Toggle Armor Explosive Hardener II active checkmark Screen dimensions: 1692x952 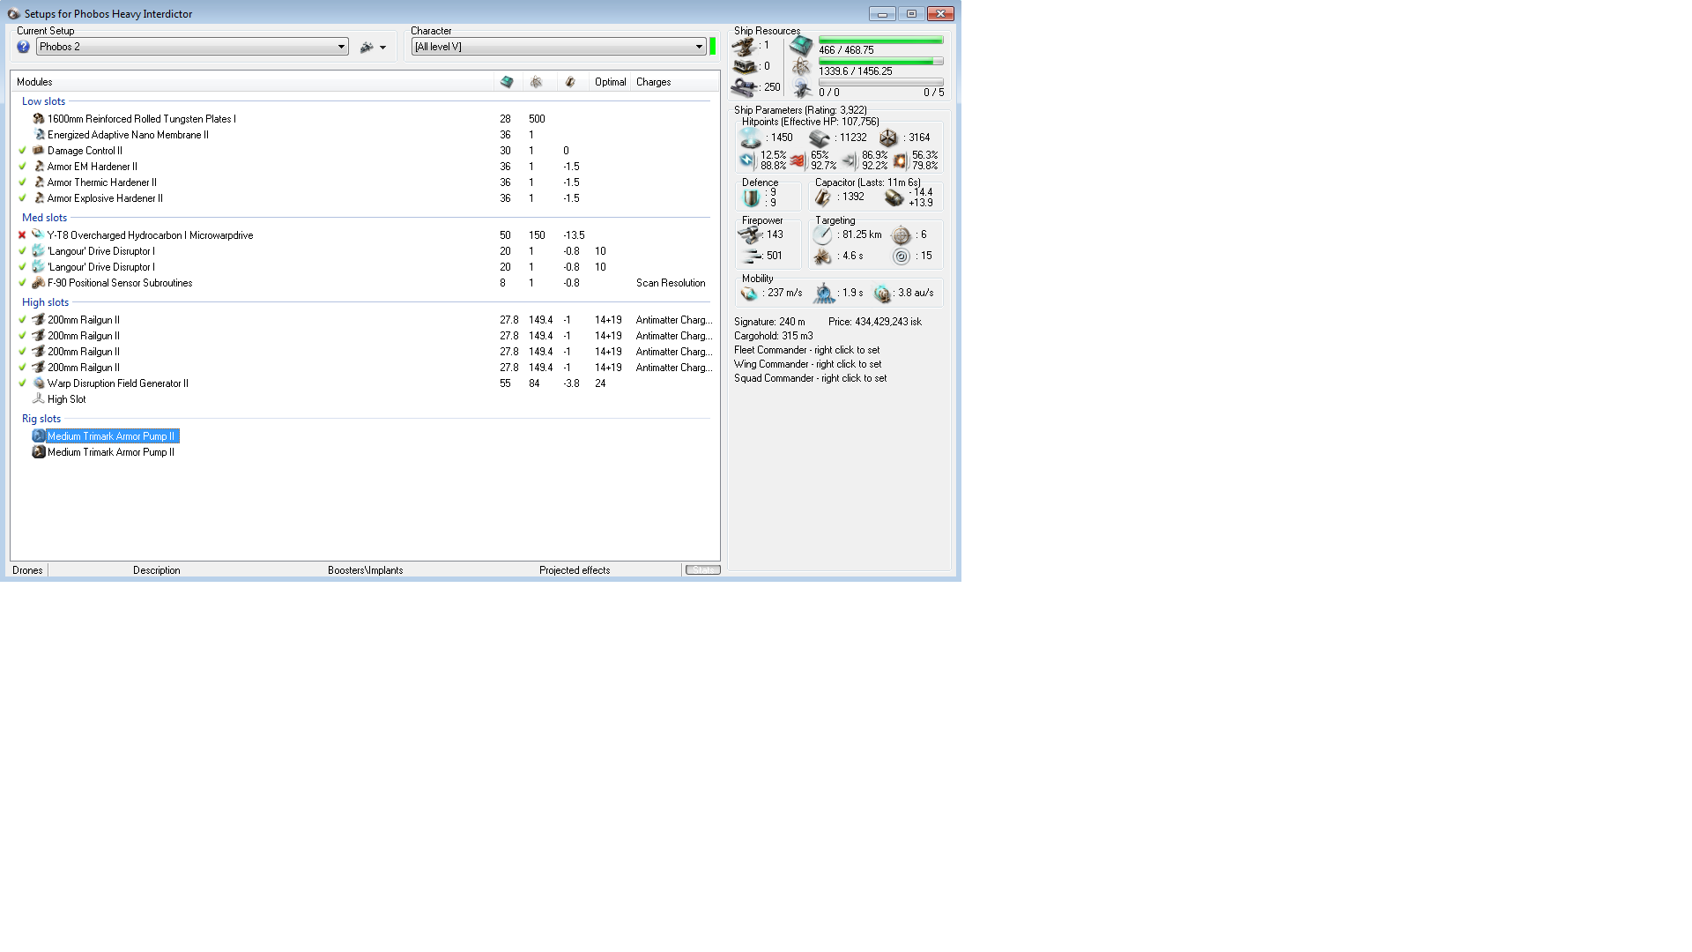tap(23, 198)
